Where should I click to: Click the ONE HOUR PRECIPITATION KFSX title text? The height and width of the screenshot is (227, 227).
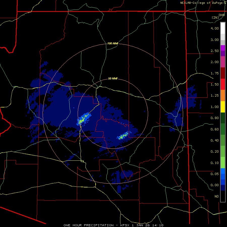click(x=113, y=225)
